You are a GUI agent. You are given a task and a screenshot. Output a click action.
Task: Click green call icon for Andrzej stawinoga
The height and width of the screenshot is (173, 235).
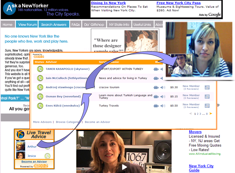coord(40,87)
